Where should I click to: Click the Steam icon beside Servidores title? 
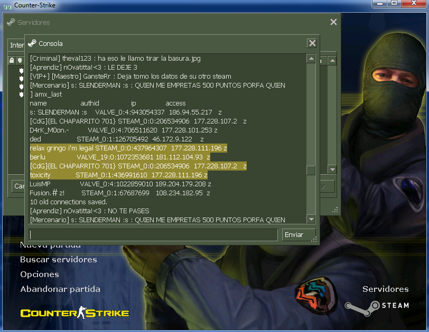11,22
